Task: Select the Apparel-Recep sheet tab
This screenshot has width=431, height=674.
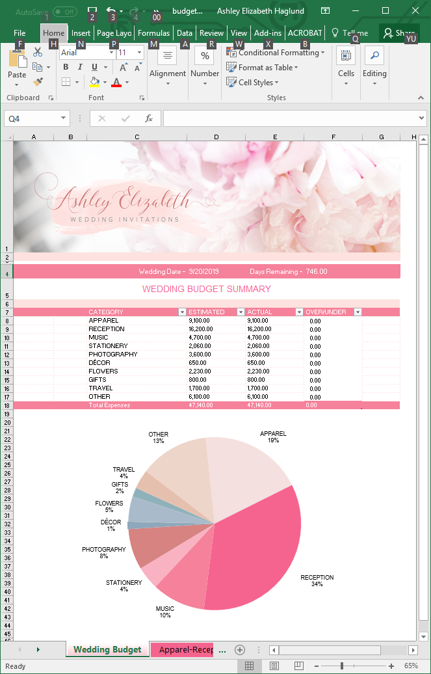Action: pyautogui.click(x=182, y=649)
